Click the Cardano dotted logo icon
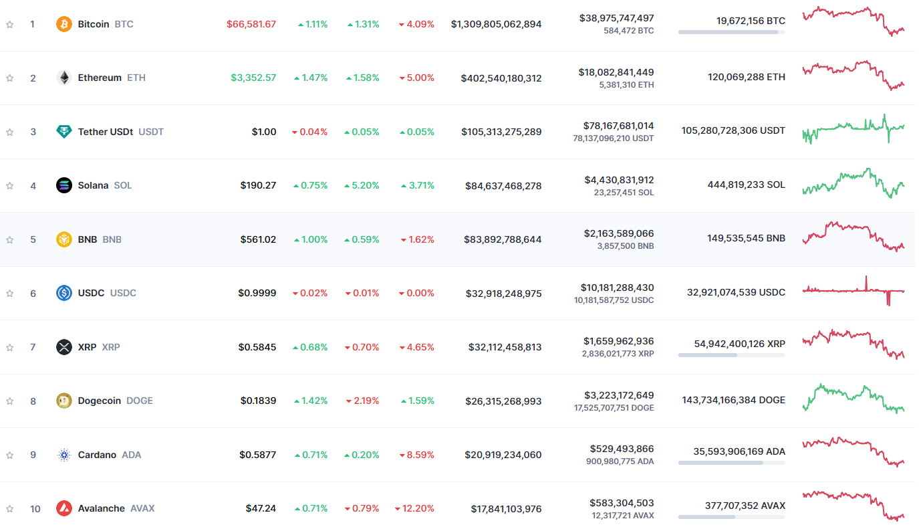Screen dimensions: 919x529 click(x=64, y=455)
